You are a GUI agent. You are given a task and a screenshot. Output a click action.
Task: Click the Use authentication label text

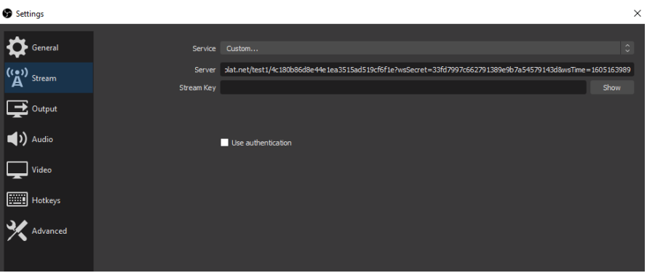coord(261,143)
